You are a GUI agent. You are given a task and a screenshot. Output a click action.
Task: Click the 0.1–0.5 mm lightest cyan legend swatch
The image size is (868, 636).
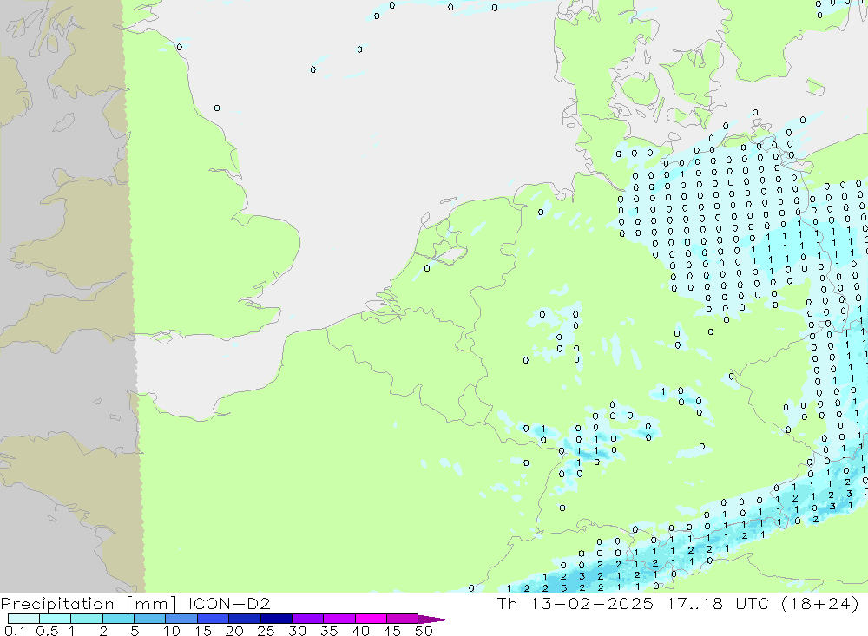[23, 619]
